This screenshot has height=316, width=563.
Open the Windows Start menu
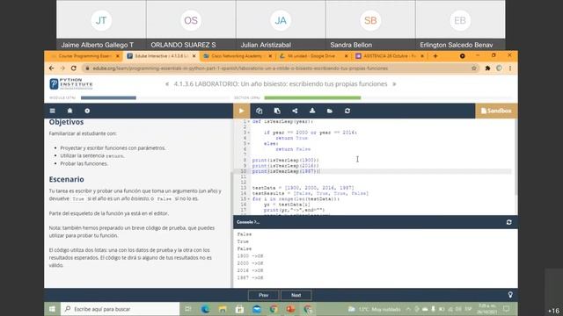coord(53,309)
